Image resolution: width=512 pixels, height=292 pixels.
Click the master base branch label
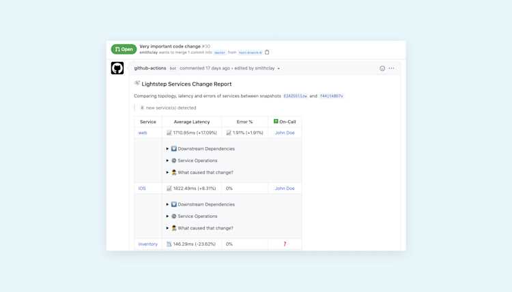[x=219, y=52]
